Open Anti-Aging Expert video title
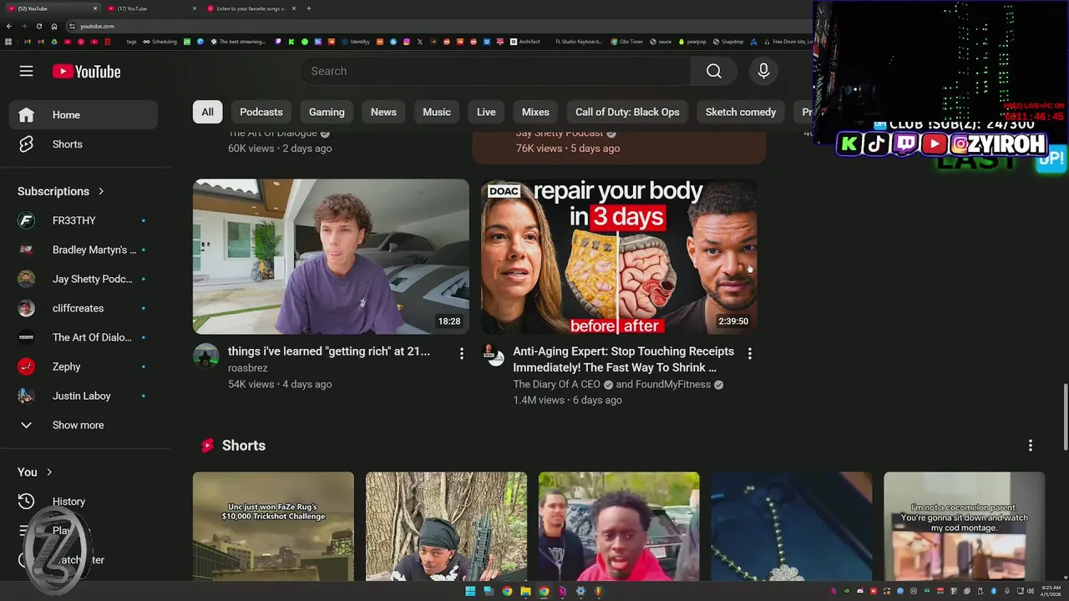 623,360
